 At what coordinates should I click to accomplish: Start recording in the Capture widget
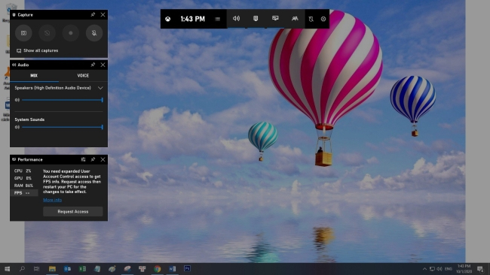[x=71, y=33]
